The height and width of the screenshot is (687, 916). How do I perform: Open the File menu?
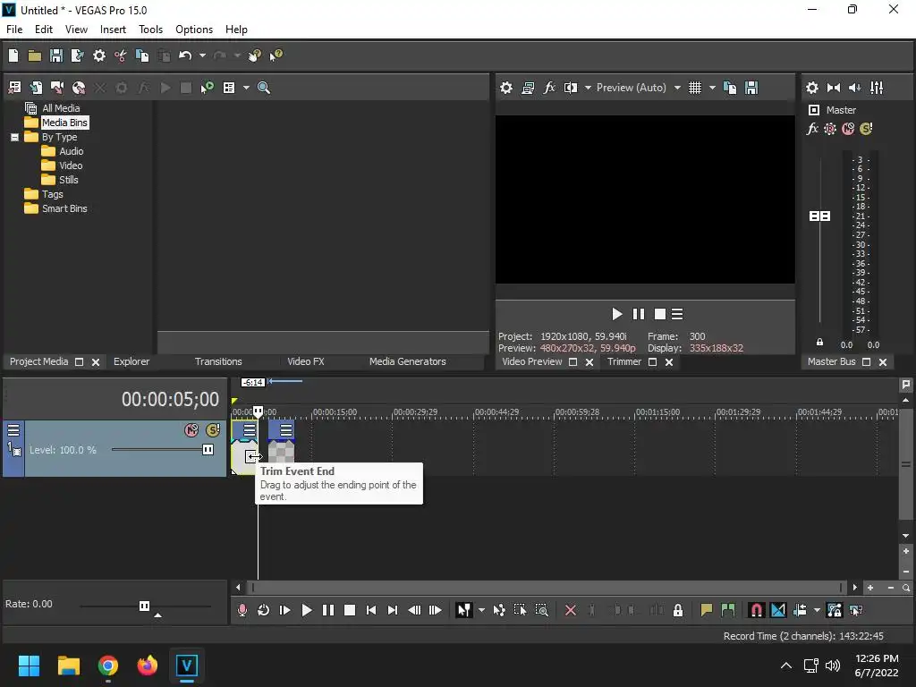tap(14, 30)
